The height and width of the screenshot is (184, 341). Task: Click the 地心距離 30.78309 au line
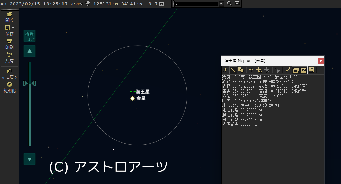[x=243, y=110]
